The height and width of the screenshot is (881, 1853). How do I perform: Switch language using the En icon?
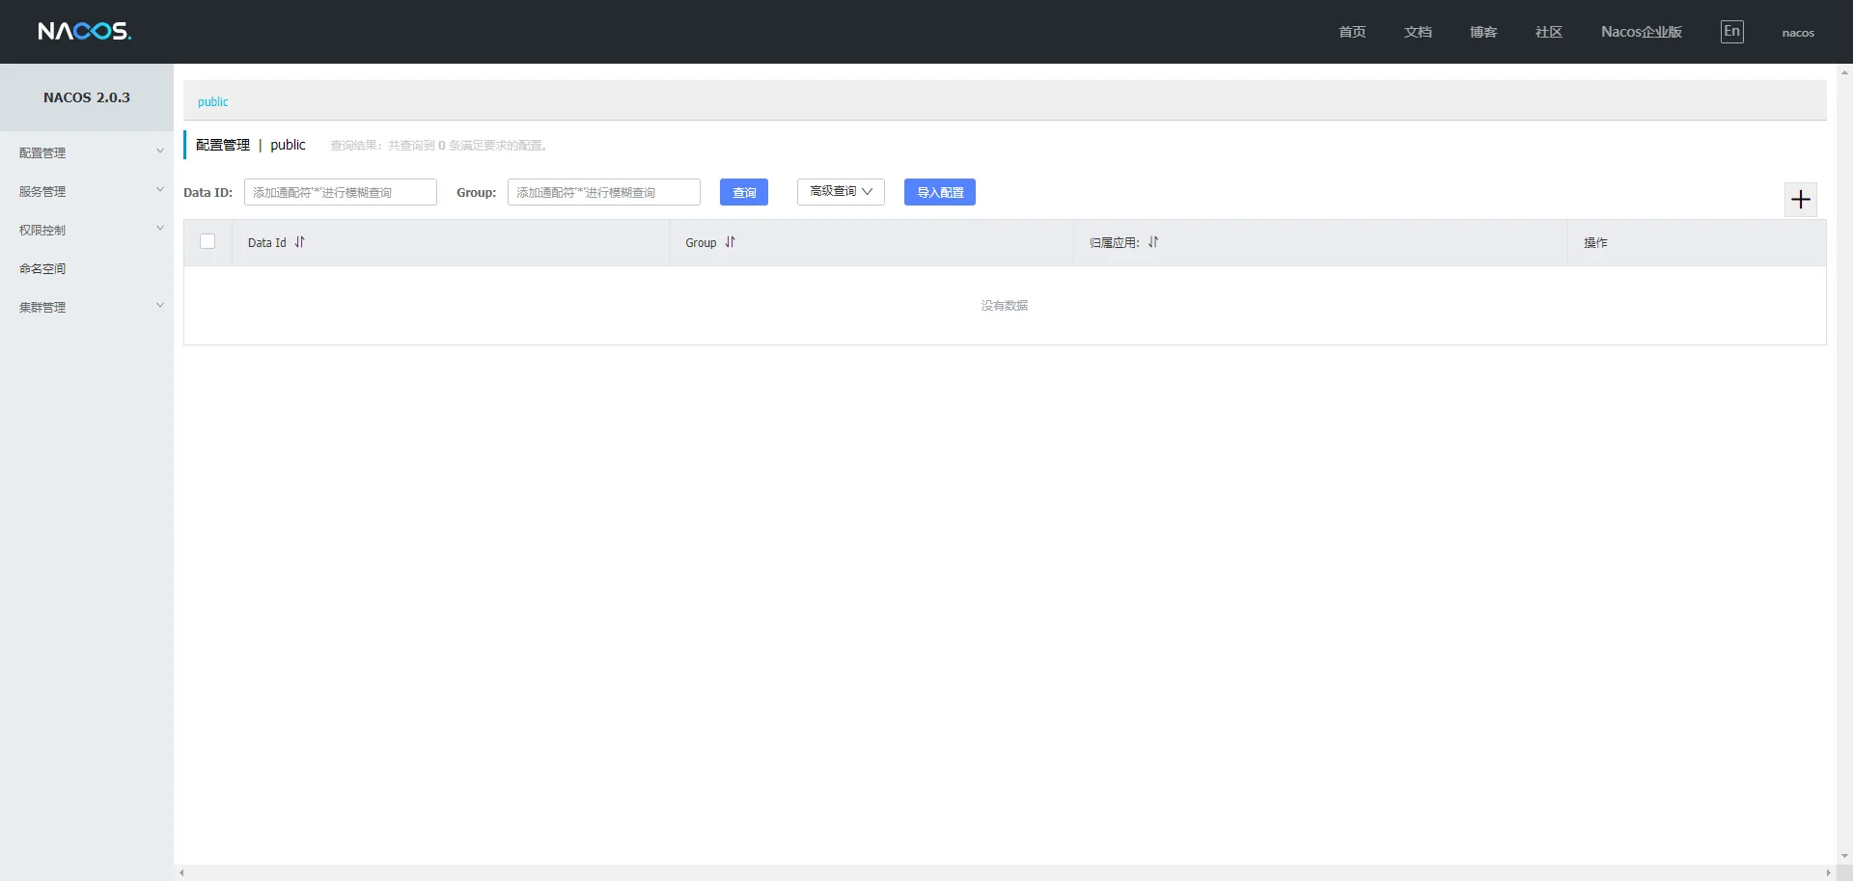tap(1731, 32)
